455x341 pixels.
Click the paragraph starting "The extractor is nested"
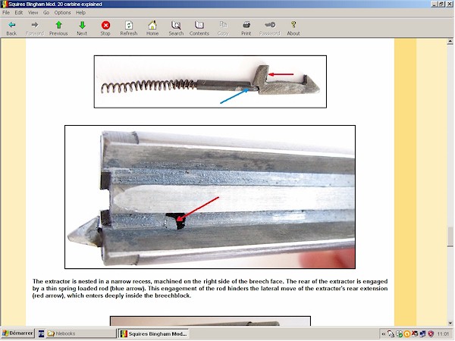click(x=210, y=289)
